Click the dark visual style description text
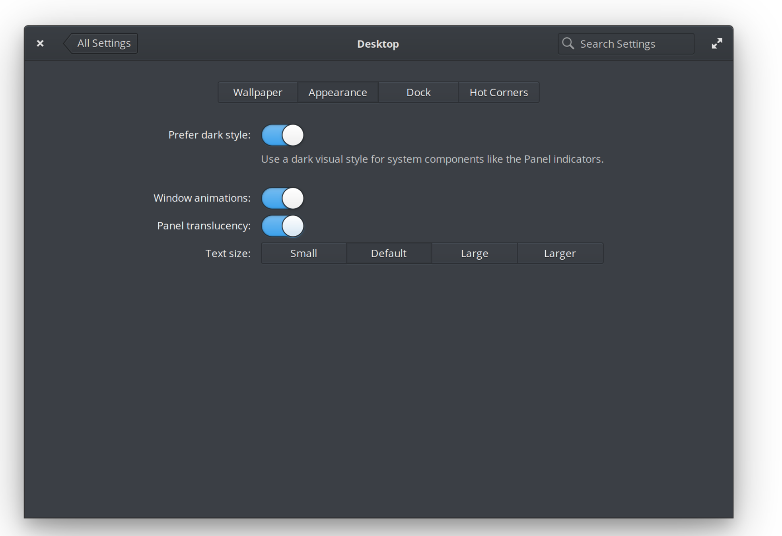The image size is (782, 536). (432, 159)
